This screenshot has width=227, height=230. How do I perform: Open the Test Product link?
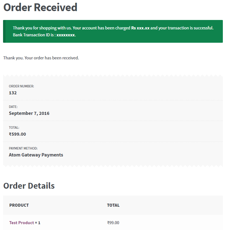click(x=22, y=223)
